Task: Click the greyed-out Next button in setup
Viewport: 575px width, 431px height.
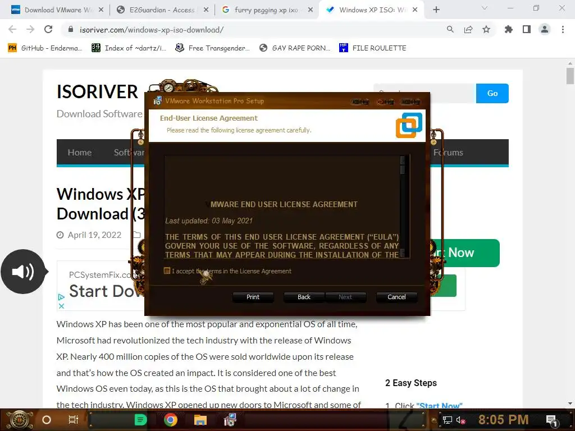Action: [x=345, y=297]
